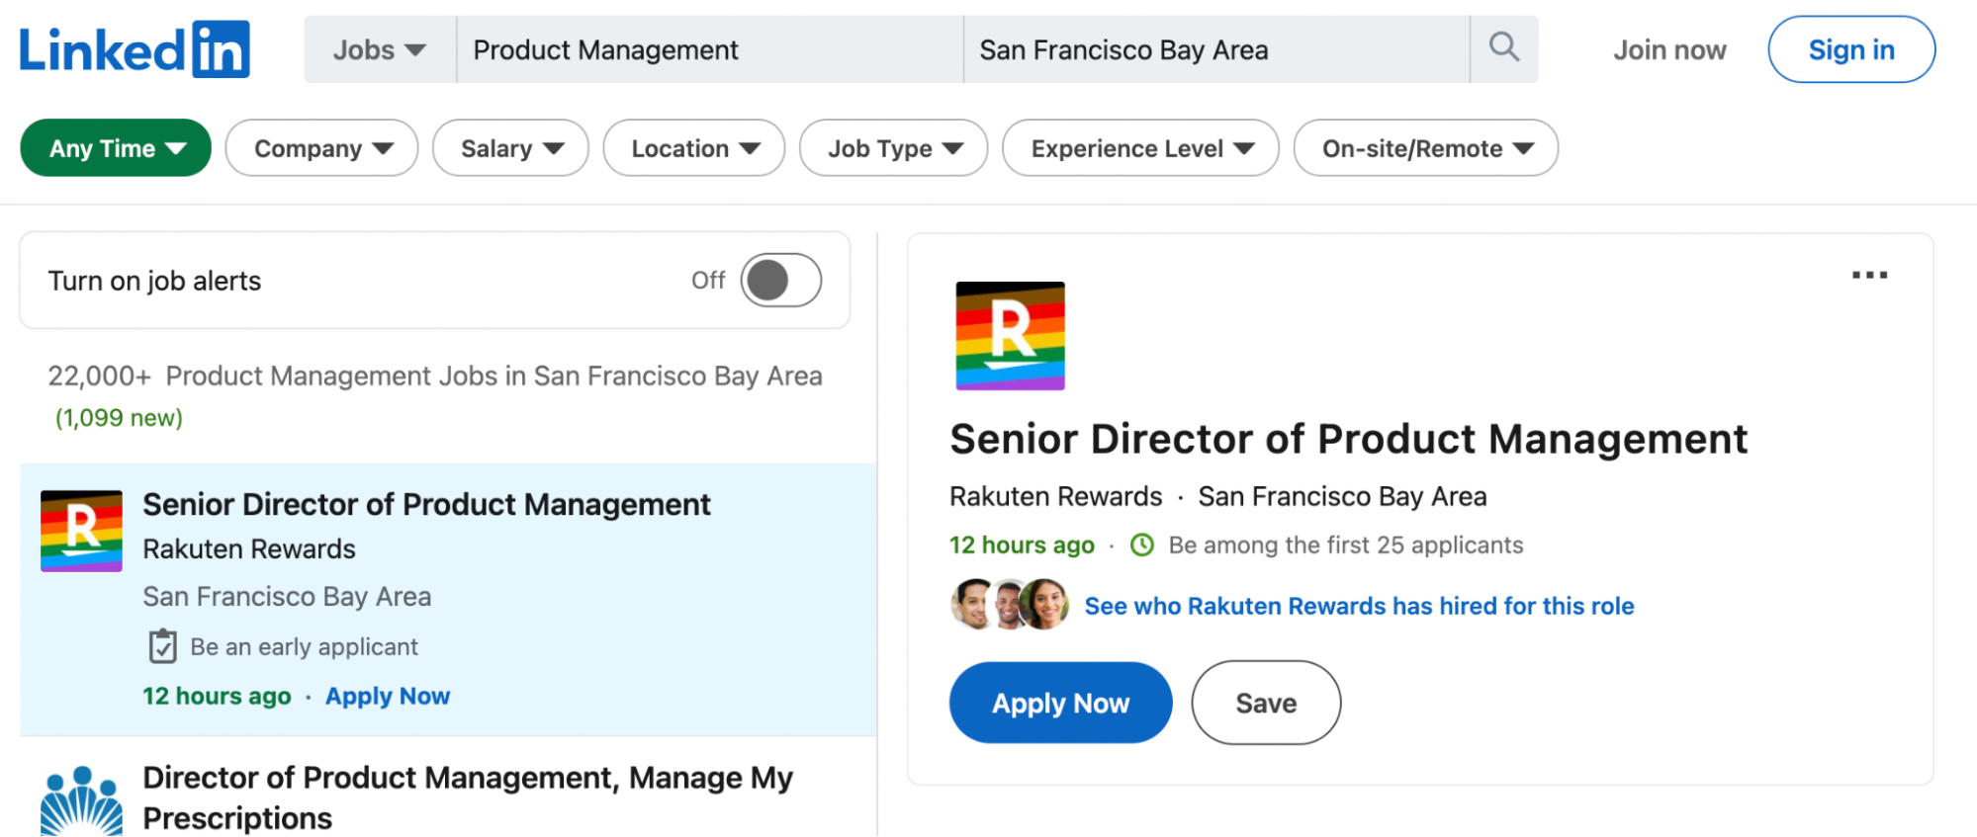Viewport: 1977px width, 837px height.
Task: Click Rakuten Rewards name in job card
Action: click(249, 548)
